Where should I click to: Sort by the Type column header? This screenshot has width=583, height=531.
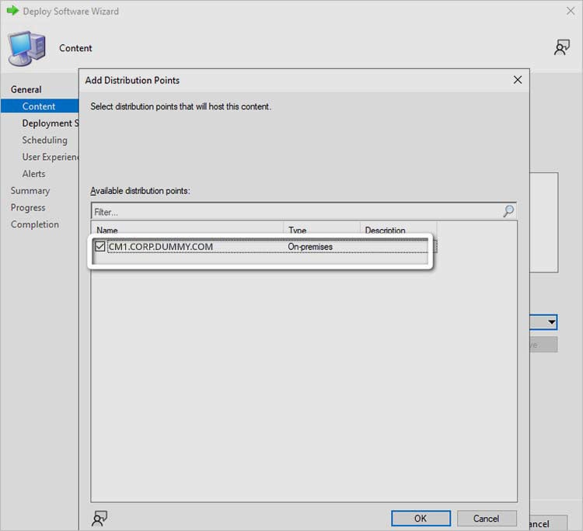click(x=322, y=230)
